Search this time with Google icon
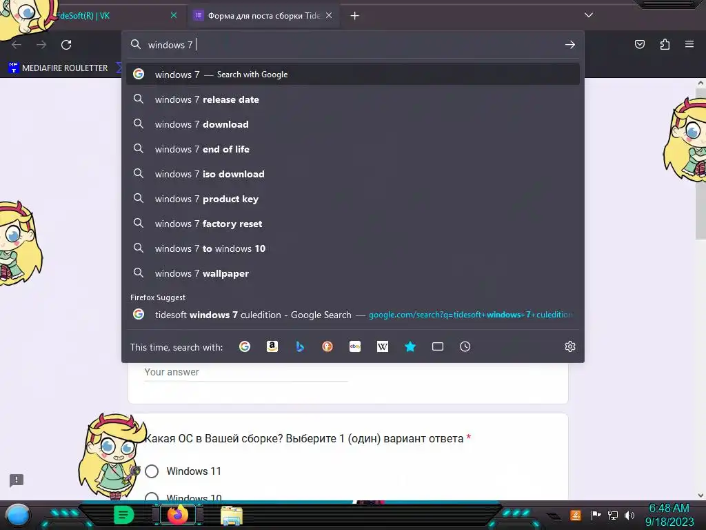Image resolution: width=706 pixels, height=530 pixels. click(x=245, y=346)
